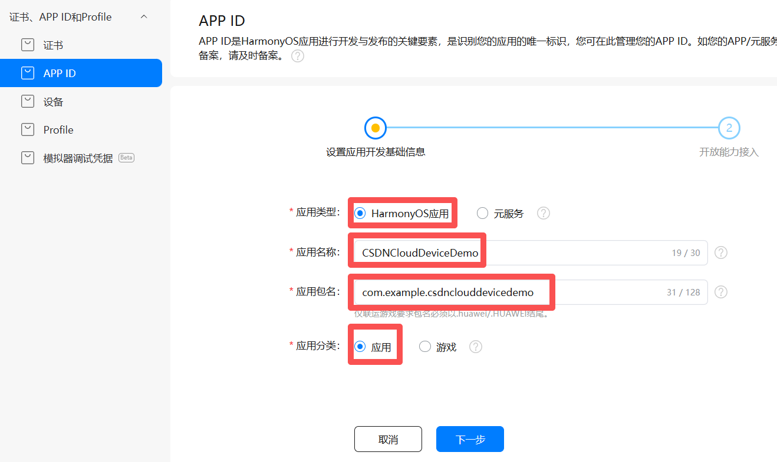Click the 下一步 button
Image resolution: width=777 pixels, height=462 pixels.
coord(470,439)
